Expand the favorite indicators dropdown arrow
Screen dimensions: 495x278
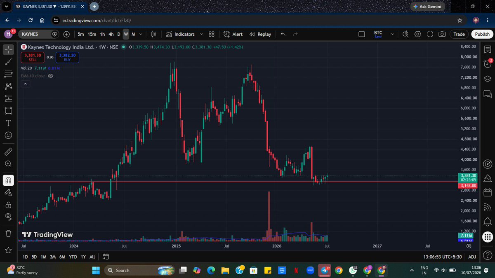tap(201, 34)
